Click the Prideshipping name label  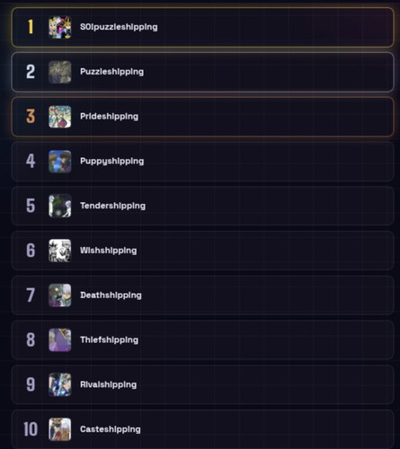109,117
